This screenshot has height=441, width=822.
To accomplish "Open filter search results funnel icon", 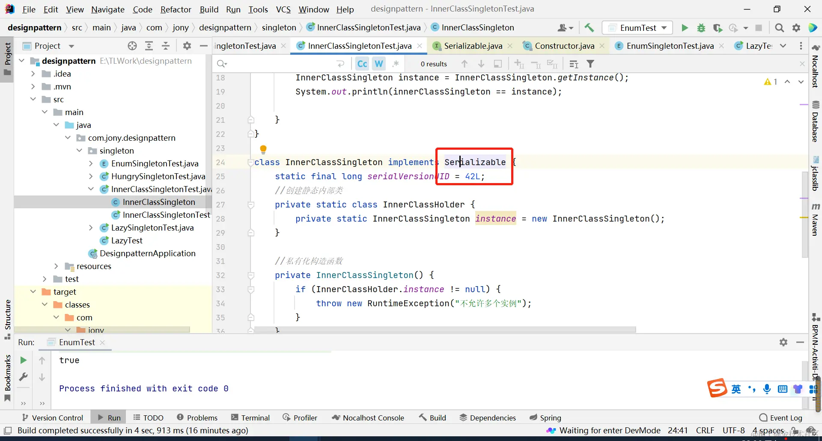I will pyautogui.click(x=590, y=64).
